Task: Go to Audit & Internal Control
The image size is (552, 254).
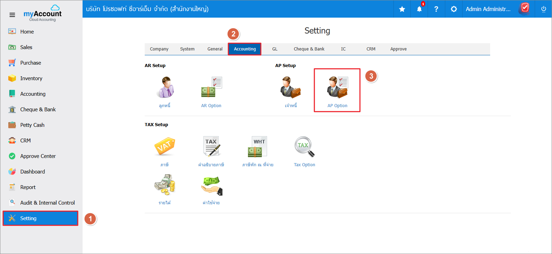Action: tap(47, 203)
